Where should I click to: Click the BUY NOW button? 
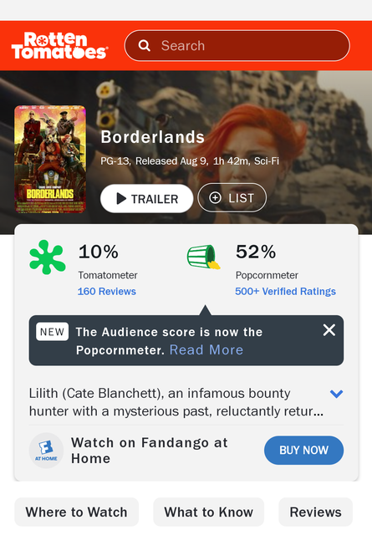pos(303,450)
